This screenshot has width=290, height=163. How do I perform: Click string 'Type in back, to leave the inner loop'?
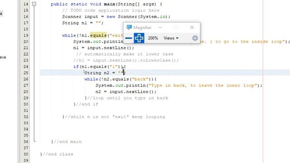(203, 86)
